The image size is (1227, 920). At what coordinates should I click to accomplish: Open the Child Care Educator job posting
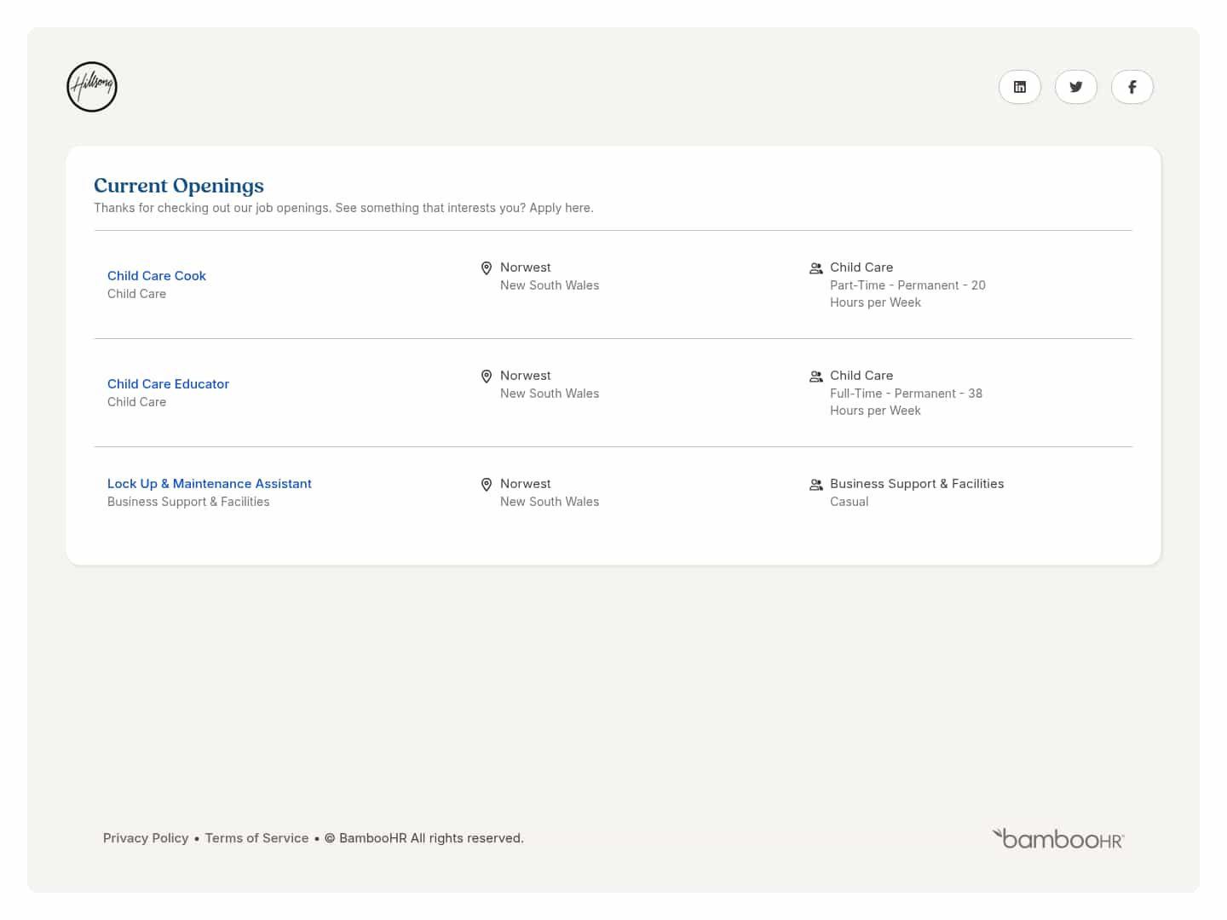(x=168, y=384)
